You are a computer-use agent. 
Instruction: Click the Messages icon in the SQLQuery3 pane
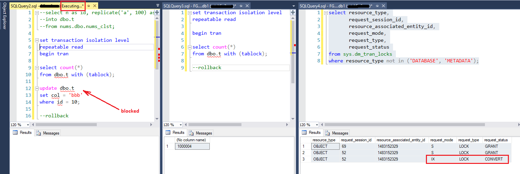tap(191, 133)
